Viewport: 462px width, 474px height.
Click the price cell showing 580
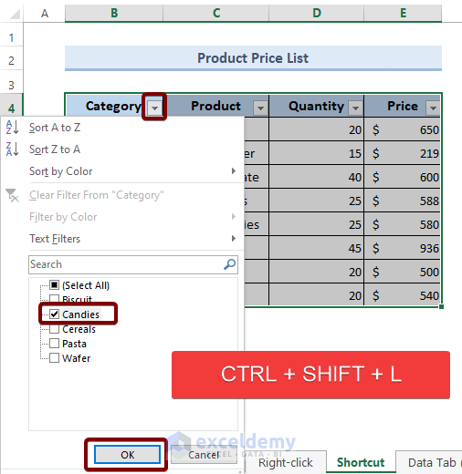403,224
